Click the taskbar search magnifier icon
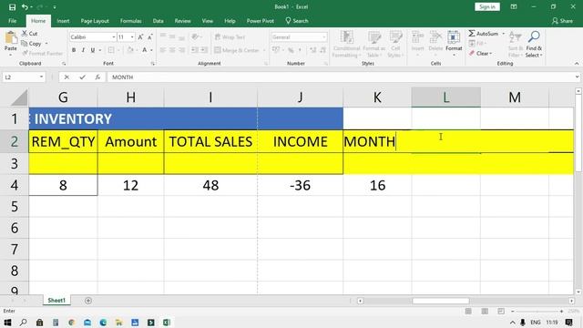This screenshot has height=328, width=583. coord(23,322)
